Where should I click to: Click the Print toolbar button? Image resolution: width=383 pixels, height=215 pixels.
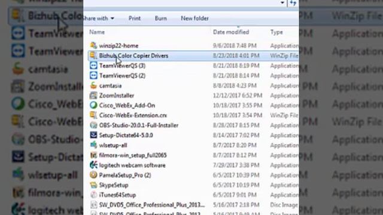coord(134,19)
